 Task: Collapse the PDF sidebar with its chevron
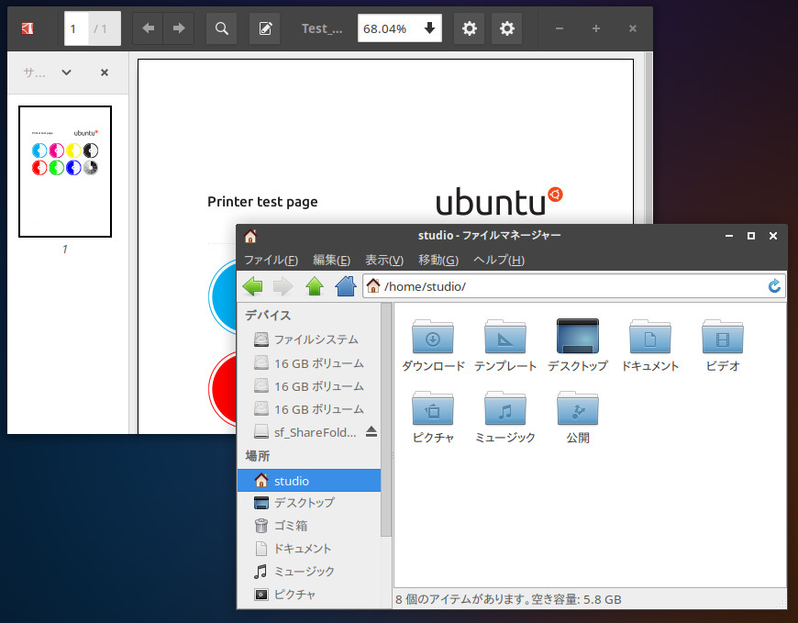click(65, 72)
